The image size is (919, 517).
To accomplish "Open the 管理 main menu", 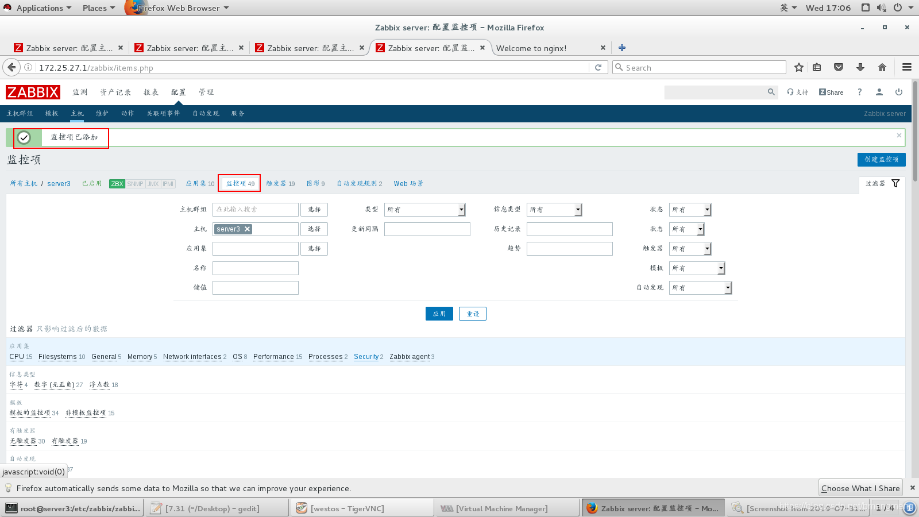I will tap(206, 92).
